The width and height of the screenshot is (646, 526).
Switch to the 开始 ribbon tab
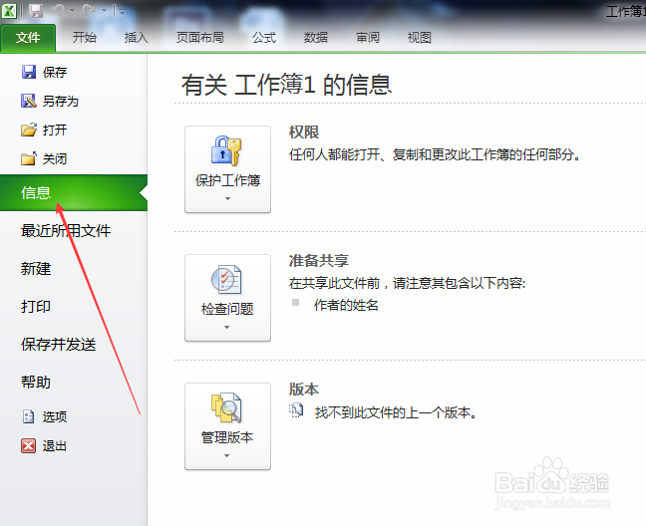click(85, 38)
